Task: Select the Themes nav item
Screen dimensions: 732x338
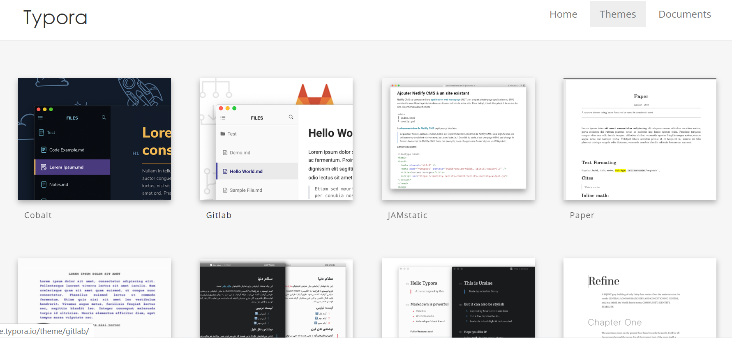Action: (x=618, y=14)
